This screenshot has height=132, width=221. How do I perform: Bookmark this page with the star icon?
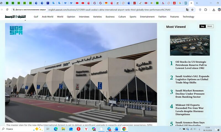coord(192,10)
